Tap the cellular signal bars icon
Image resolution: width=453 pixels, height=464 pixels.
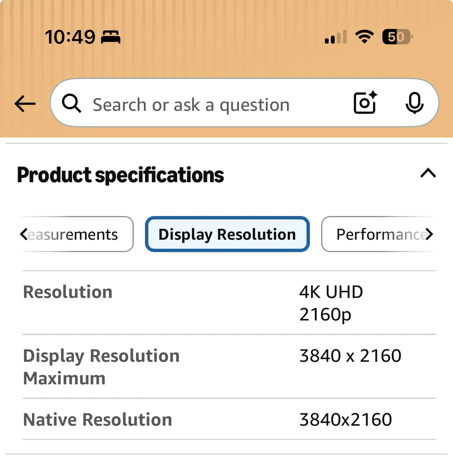tap(336, 37)
